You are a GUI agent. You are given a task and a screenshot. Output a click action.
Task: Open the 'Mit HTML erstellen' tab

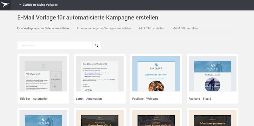pos(152,28)
